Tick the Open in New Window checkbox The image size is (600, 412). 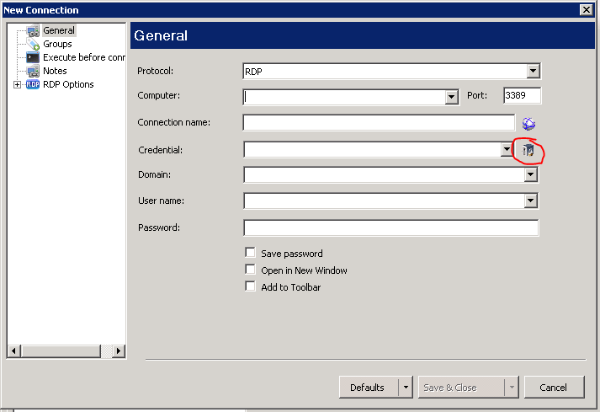(x=250, y=269)
